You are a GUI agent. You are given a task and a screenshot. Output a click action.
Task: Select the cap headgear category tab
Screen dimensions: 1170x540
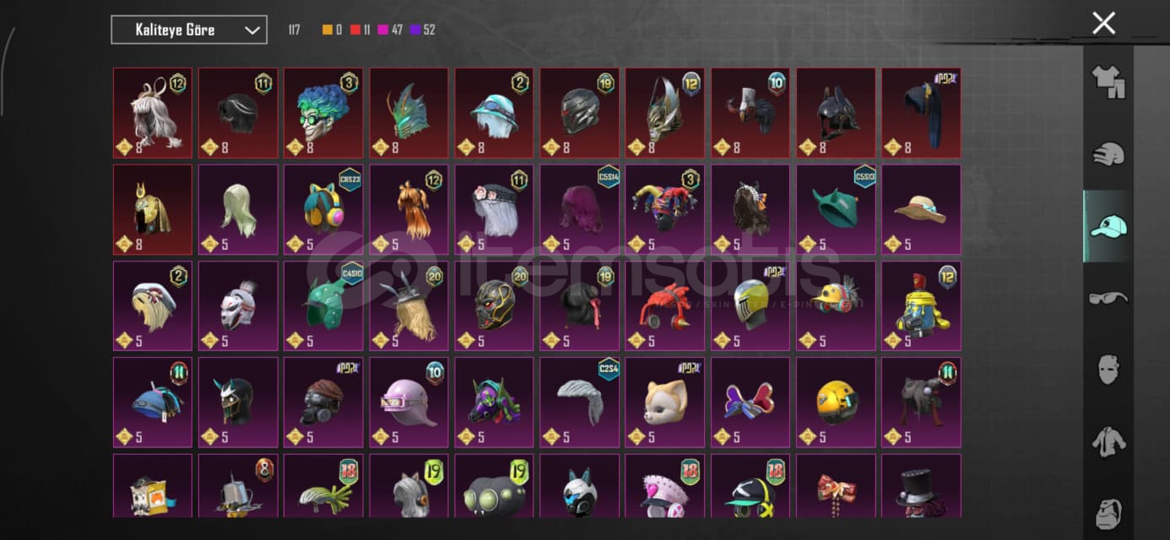[x=1108, y=226]
